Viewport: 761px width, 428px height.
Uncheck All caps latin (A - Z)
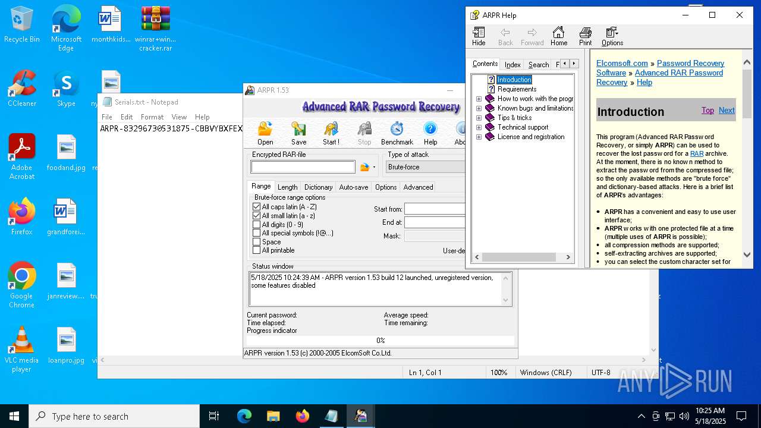tap(257, 207)
